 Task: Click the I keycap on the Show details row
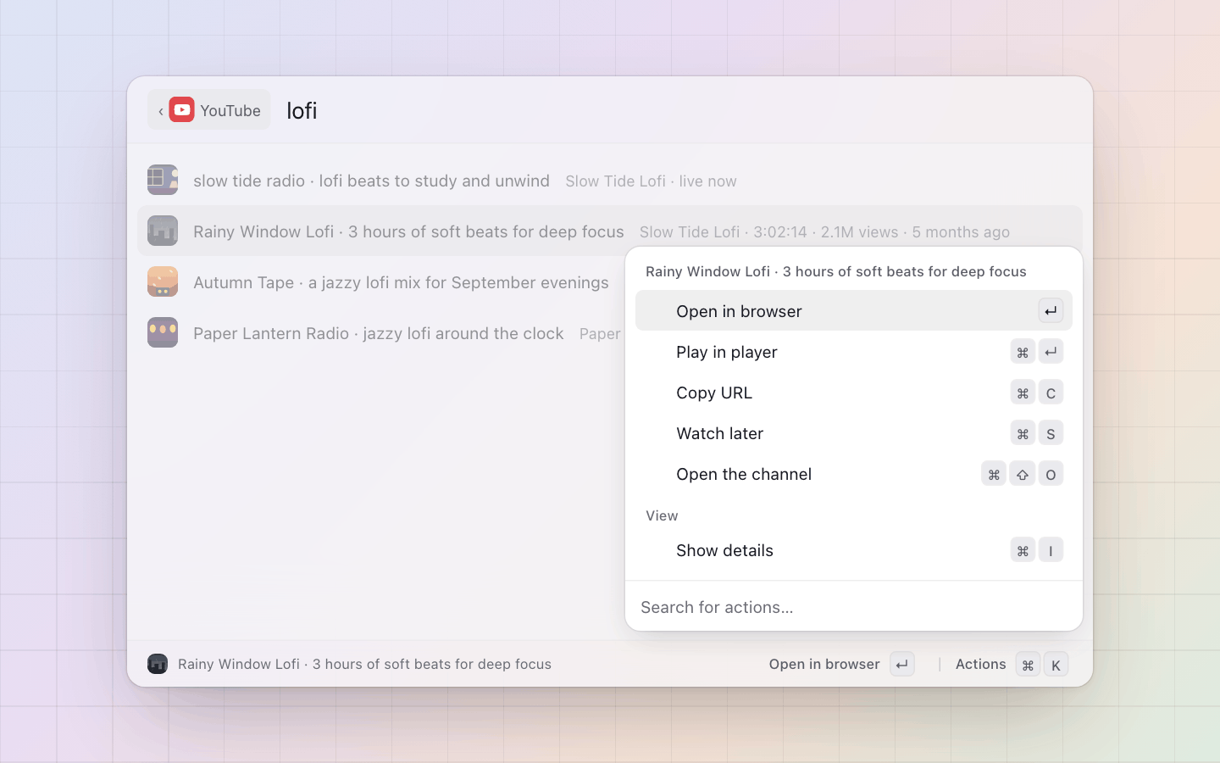tap(1051, 550)
